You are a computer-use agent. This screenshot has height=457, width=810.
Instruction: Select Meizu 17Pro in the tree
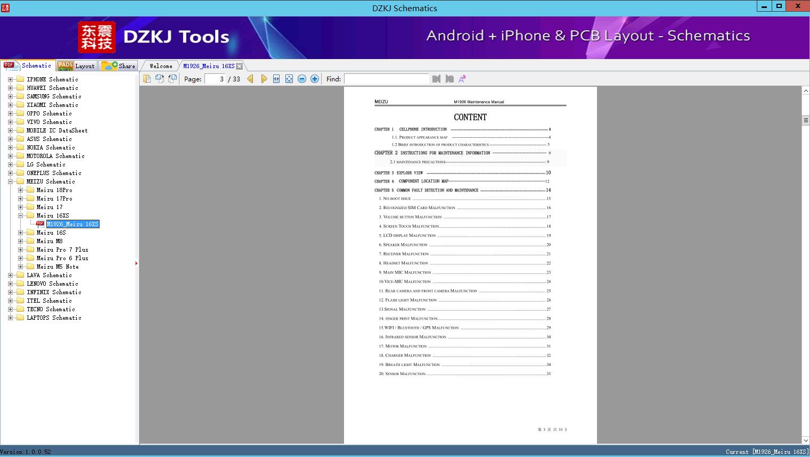pos(54,198)
